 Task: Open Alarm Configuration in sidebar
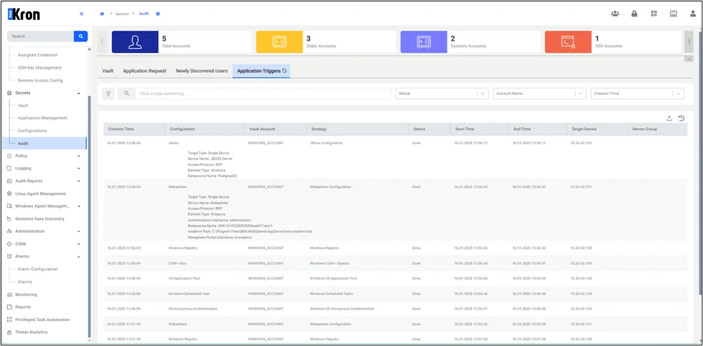[38, 269]
